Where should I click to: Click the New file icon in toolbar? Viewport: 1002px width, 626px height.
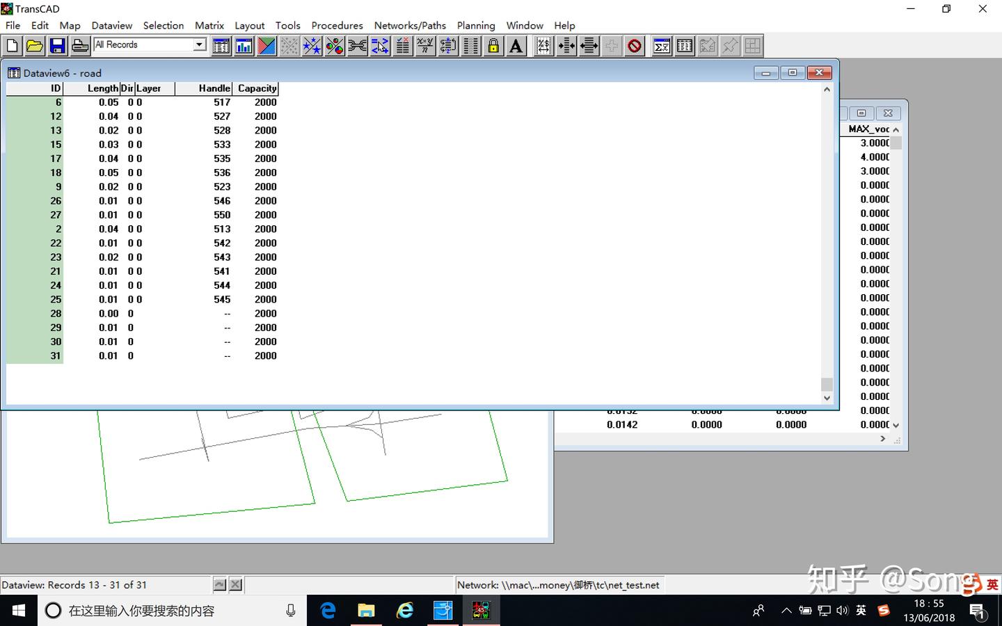click(x=12, y=46)
